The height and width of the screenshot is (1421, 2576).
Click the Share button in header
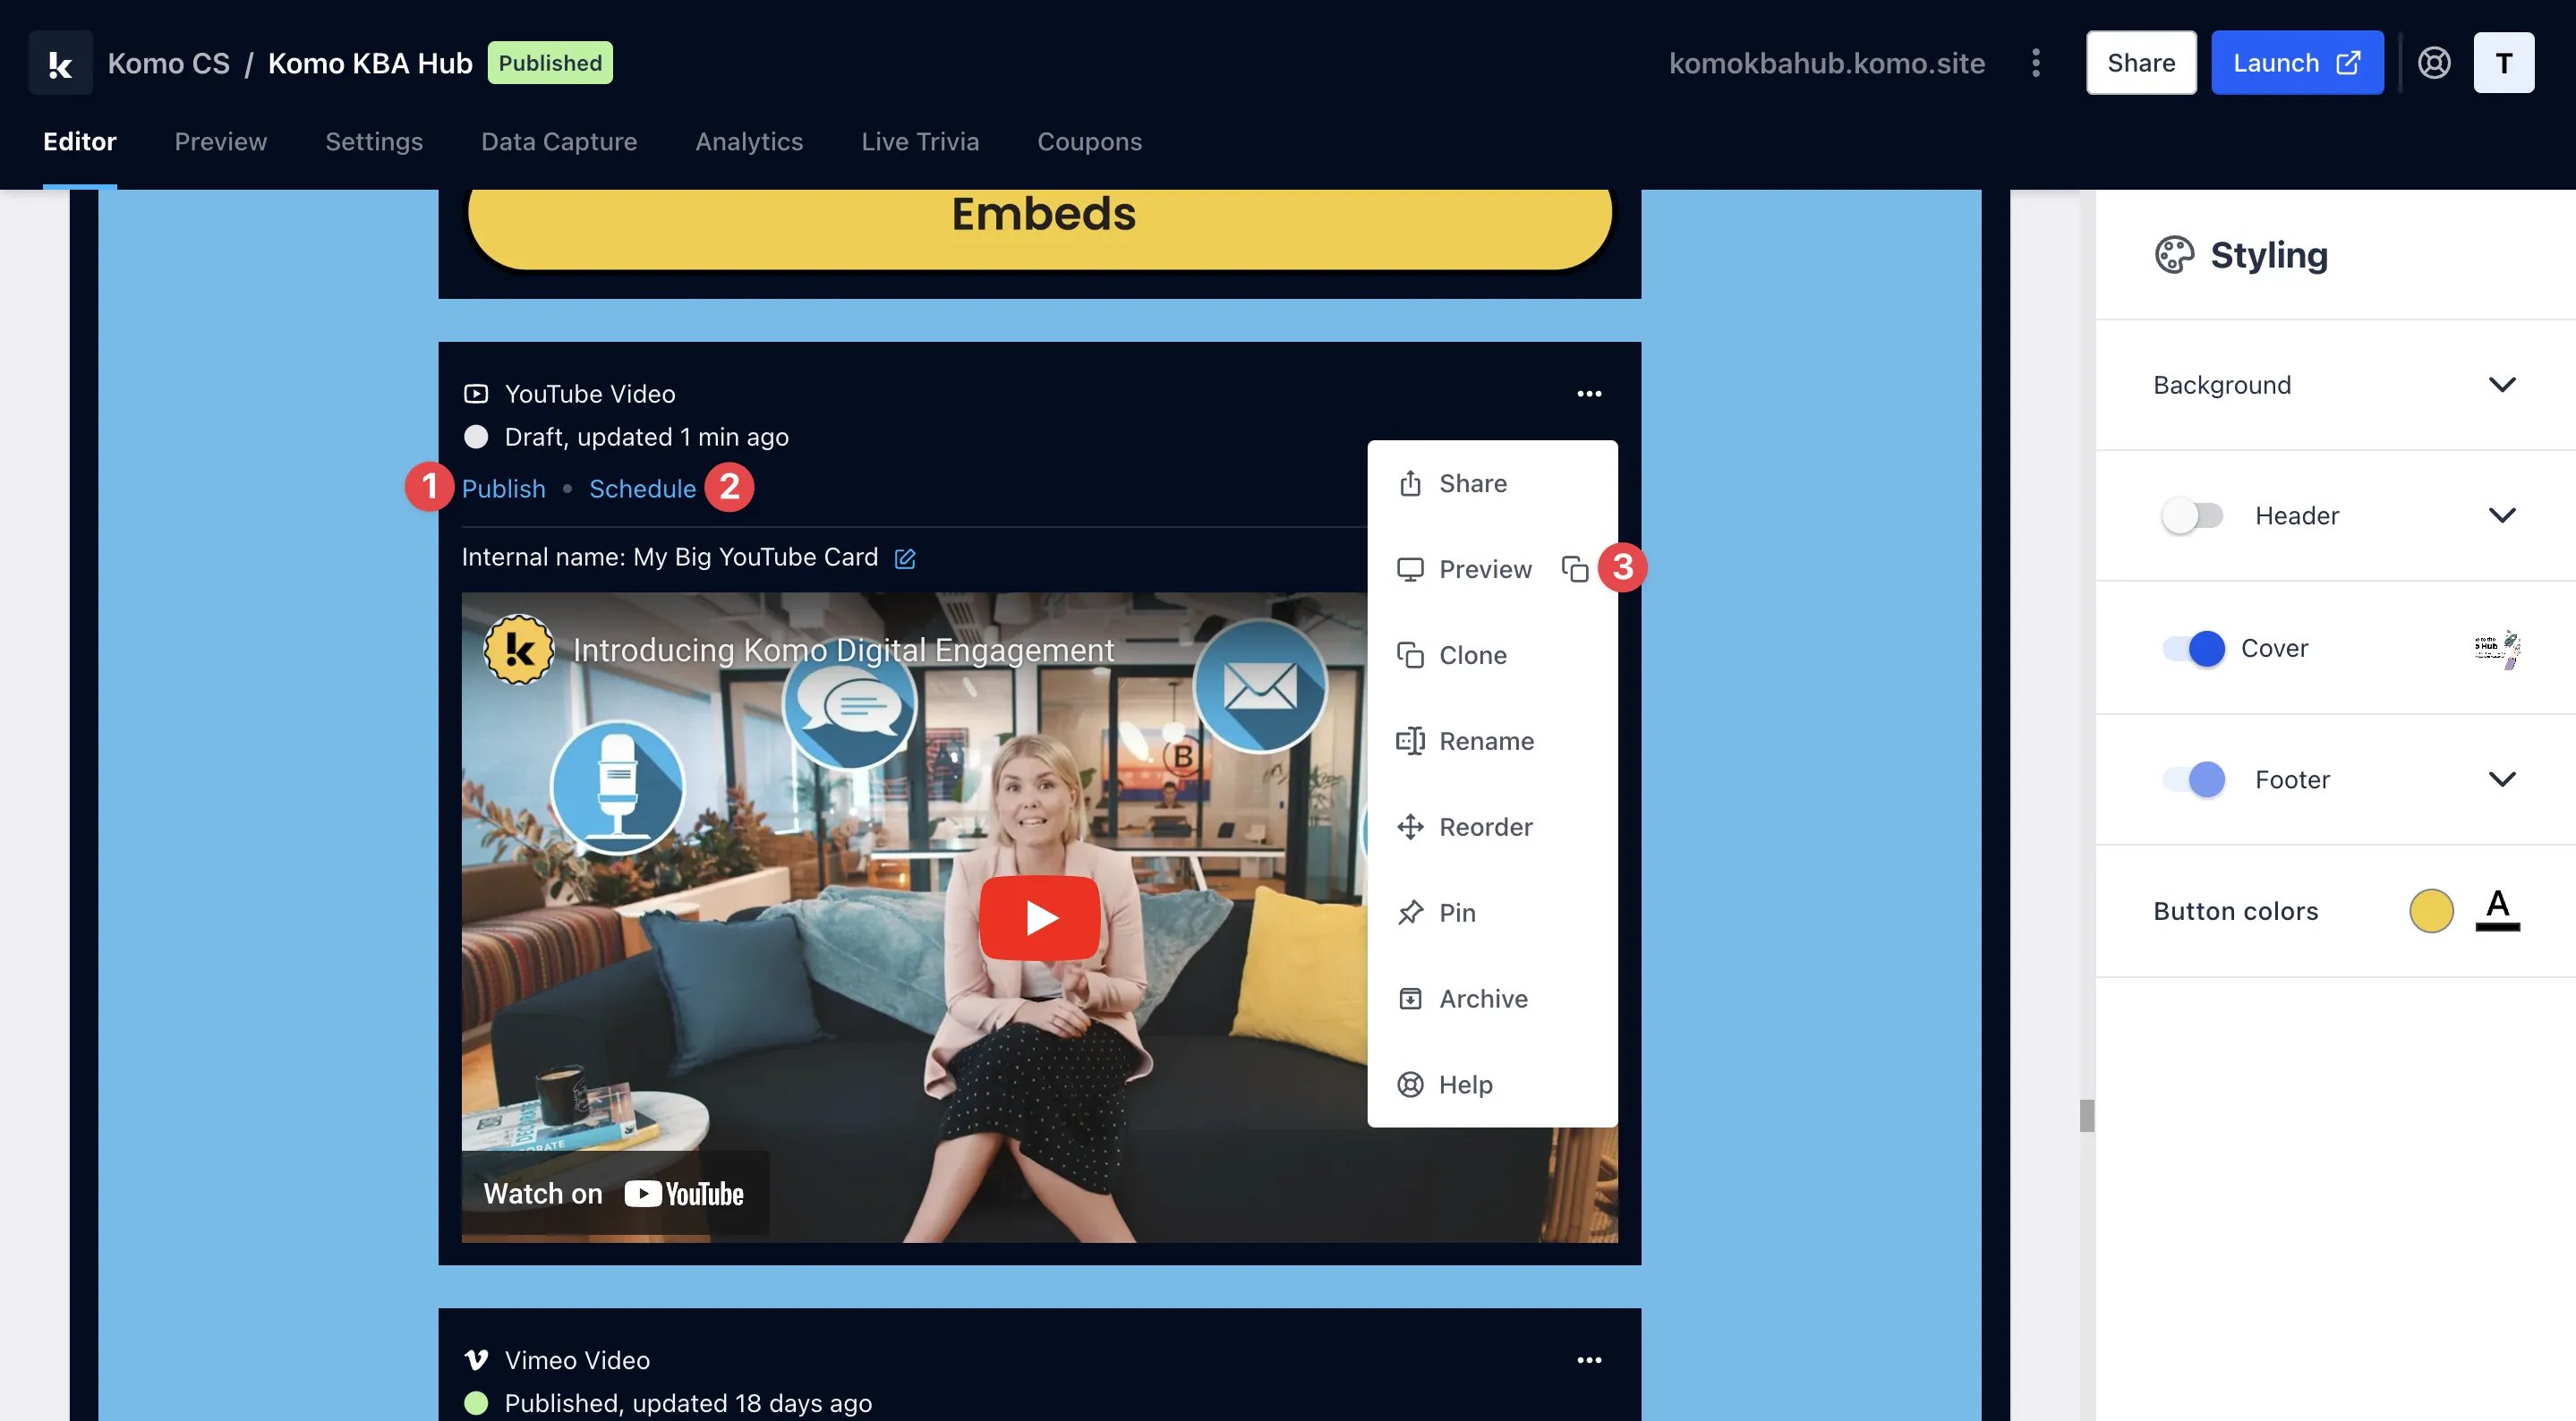click(x=2140, y=63)
